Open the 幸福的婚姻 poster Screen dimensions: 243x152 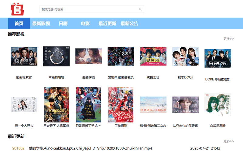point(56,56)
